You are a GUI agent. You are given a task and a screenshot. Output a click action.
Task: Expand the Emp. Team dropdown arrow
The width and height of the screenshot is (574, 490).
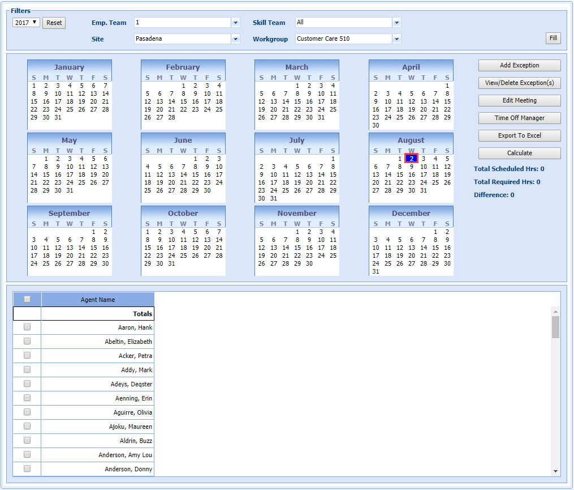point(235,23)
